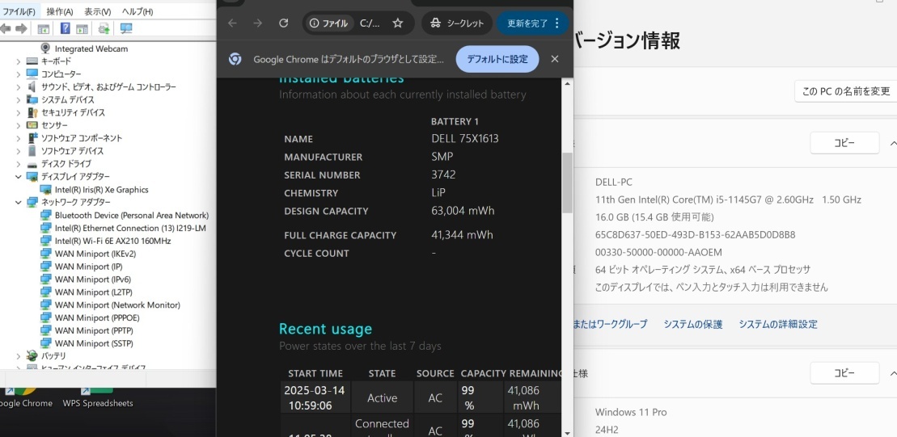Viewport: 897px width, 437px height.
Task: Expand the ソフトウェア コンポーネント category
Action: 19,138
